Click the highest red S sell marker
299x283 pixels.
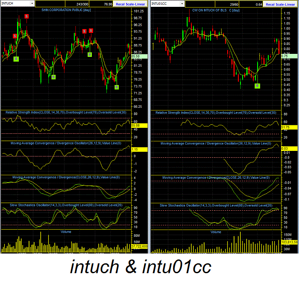click(26, 16)
